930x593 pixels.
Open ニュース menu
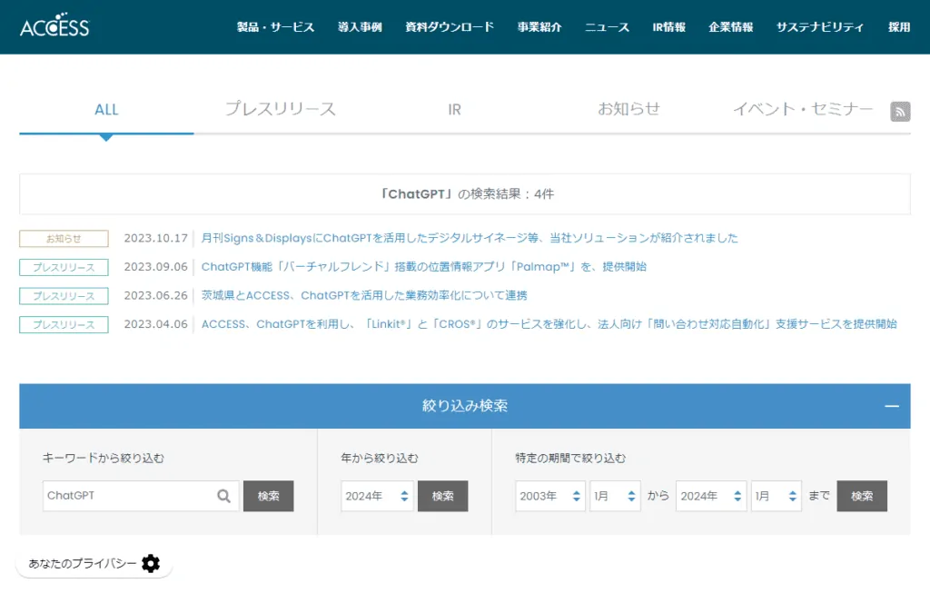607,27
